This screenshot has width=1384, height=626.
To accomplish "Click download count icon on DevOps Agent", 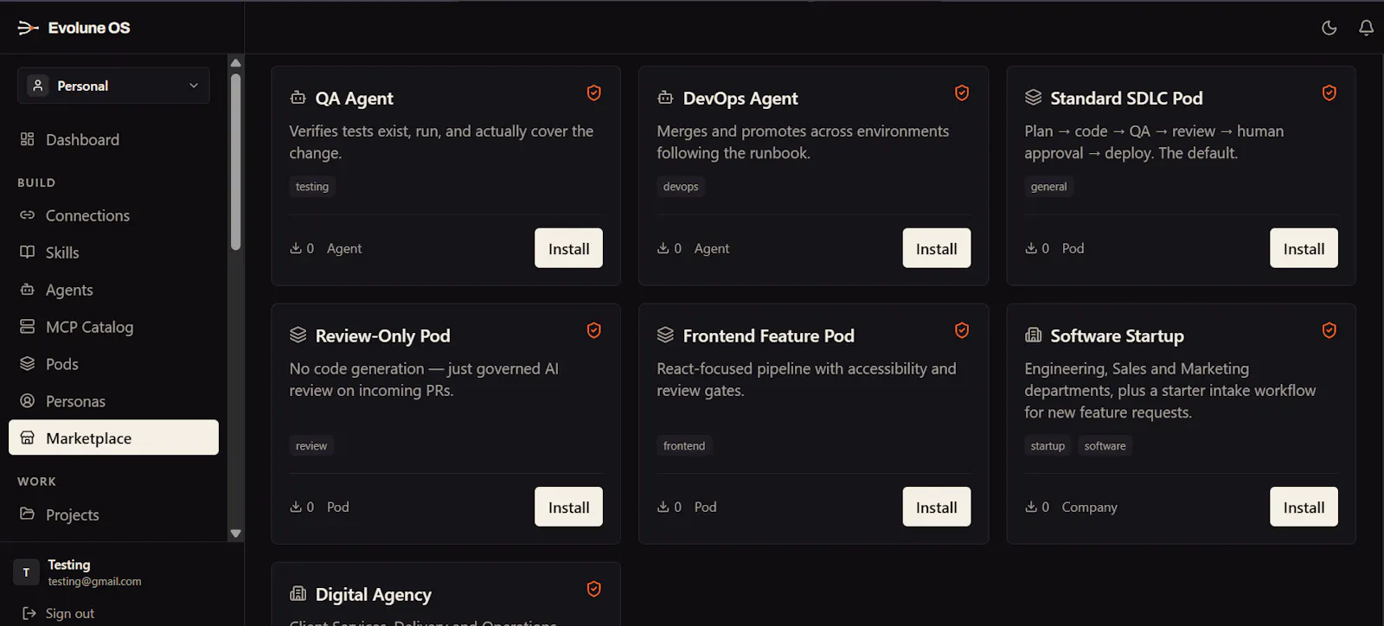I will pyautogui.click(x=663, y=248).
